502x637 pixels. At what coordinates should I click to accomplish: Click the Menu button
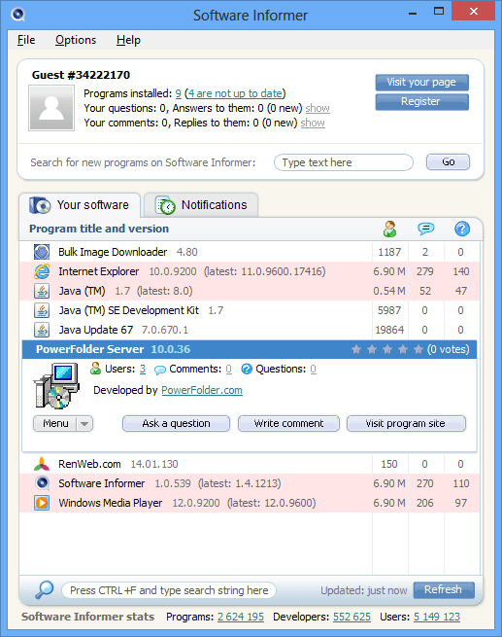coord(55,424)
